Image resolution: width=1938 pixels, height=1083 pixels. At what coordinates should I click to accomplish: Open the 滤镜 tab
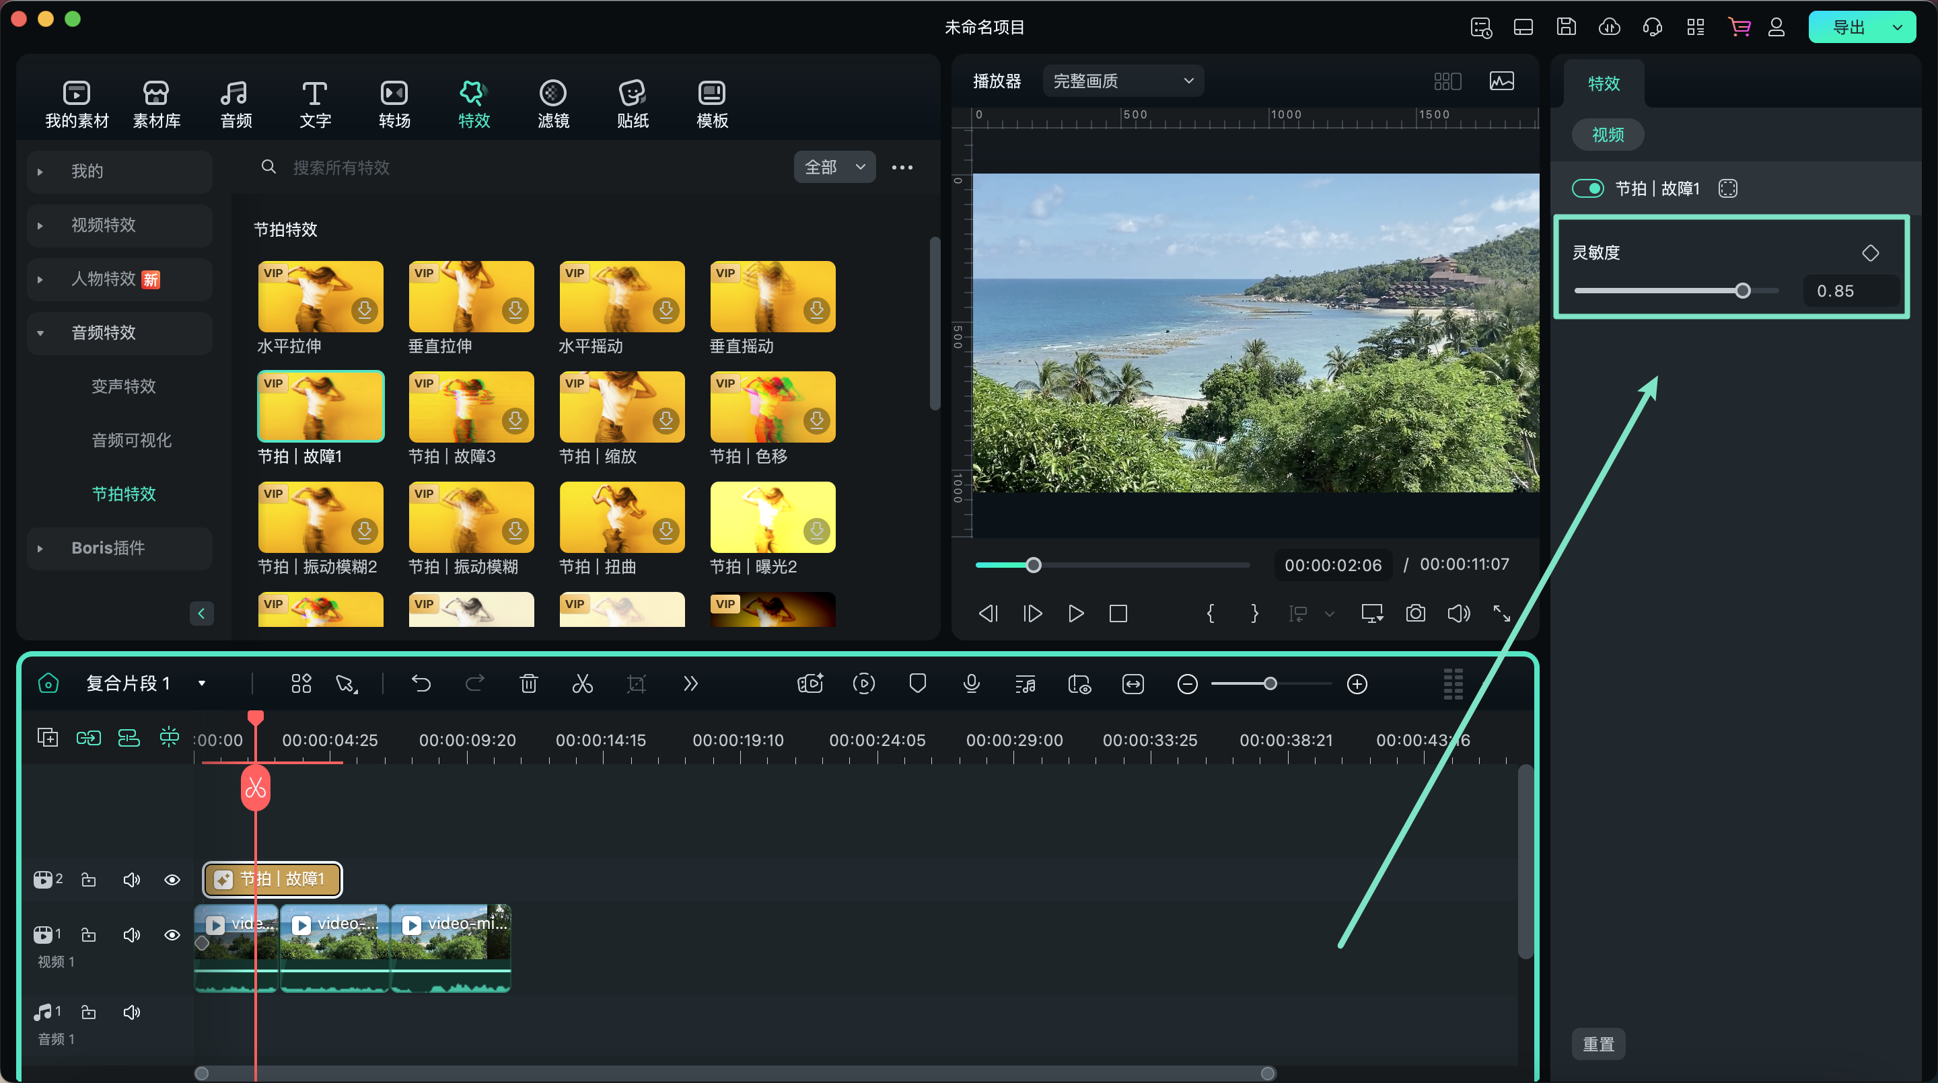[553, 104]
